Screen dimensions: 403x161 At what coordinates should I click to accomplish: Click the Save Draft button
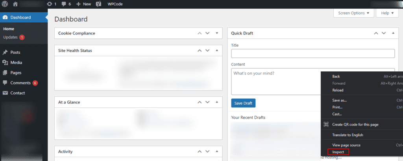pos(243,103)
